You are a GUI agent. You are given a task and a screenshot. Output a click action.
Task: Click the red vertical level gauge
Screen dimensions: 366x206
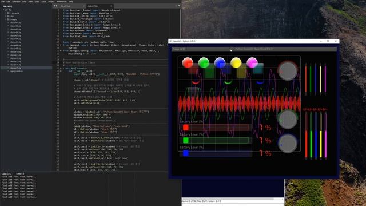(x=307, y=136)
